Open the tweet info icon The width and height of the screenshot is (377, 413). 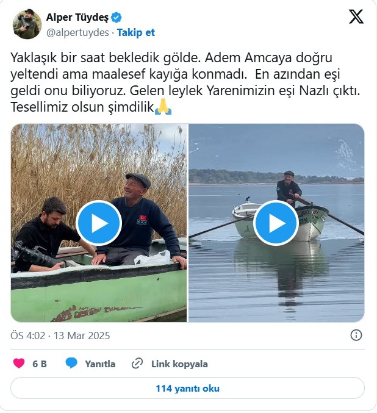point(356,336)
